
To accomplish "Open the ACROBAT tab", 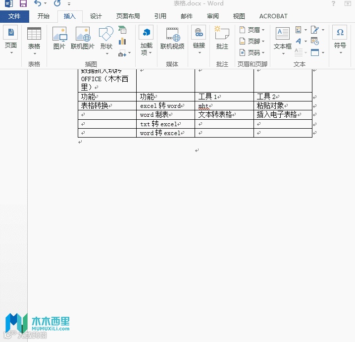I will pyautogui.click(x=273, y=16).
